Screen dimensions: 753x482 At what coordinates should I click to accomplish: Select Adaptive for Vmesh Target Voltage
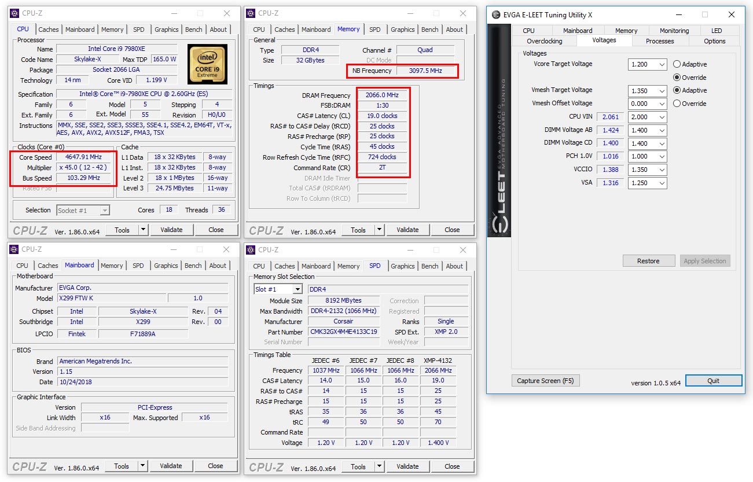[x=677, y=90]
